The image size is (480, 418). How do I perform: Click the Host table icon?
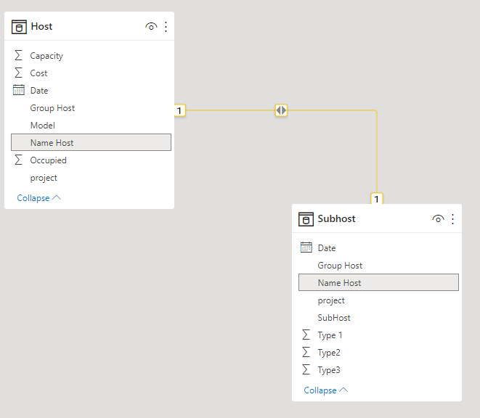point(19,27)
